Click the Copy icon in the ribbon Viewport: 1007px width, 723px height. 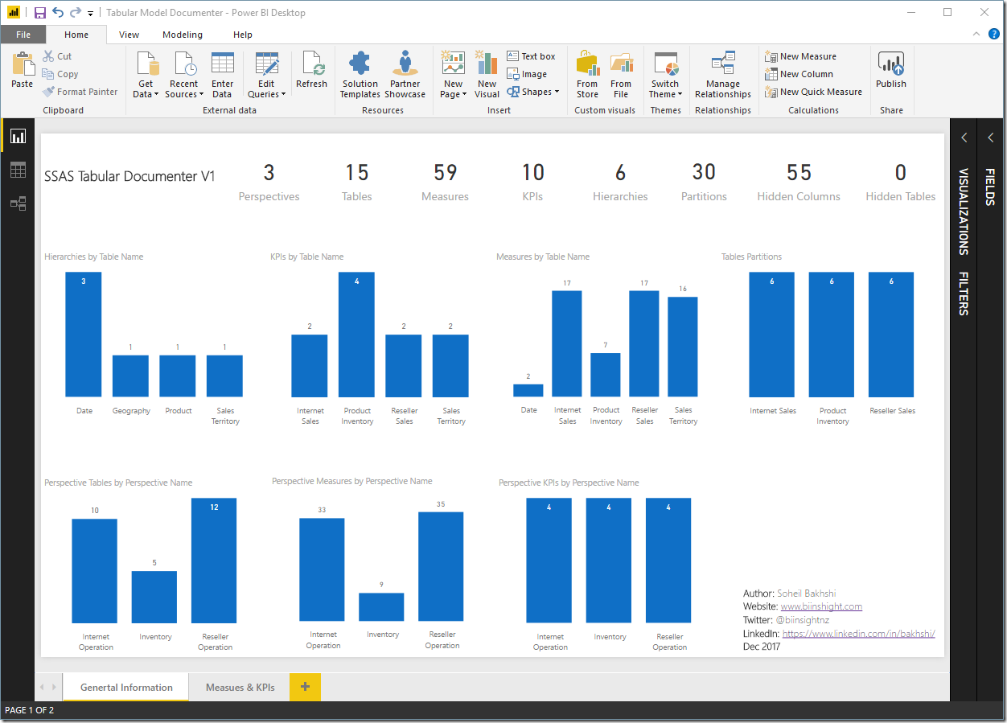(48, 74)
